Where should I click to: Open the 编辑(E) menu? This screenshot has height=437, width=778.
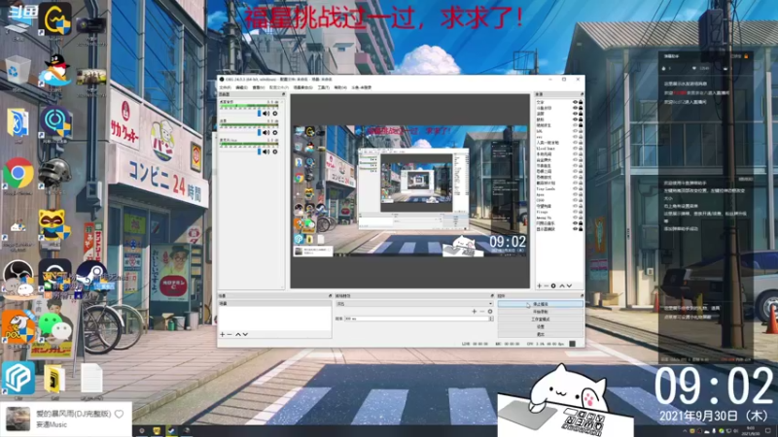point(241,87)
